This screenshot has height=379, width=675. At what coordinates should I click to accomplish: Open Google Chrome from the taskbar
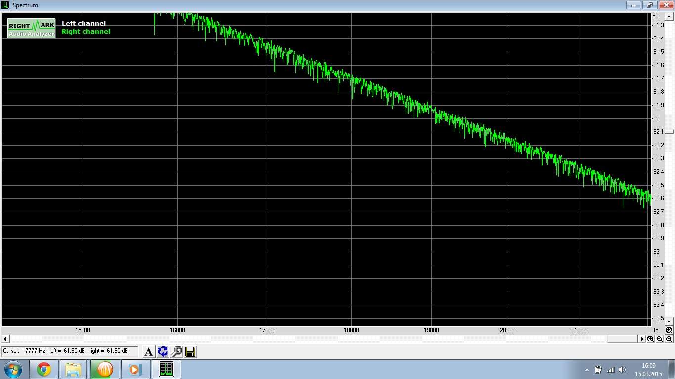click(x=44, y=369)
